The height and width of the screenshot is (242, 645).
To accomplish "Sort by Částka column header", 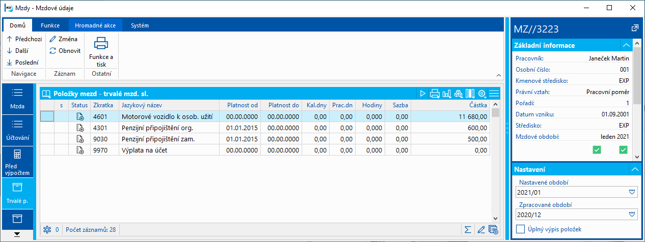I will tap(450, 105).
